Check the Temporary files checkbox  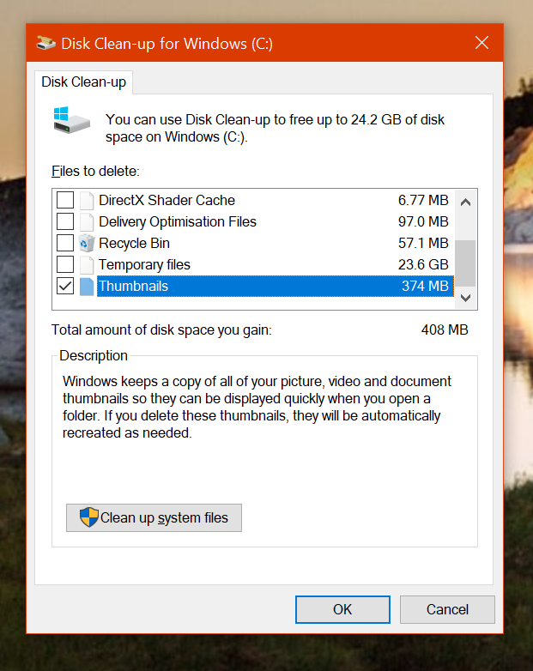pyautogui.click(x=65, y=264)
